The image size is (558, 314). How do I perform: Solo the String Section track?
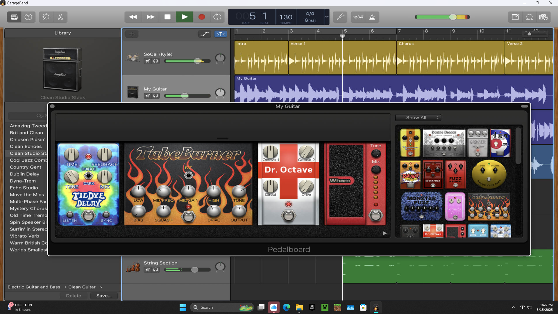point(156,270)
